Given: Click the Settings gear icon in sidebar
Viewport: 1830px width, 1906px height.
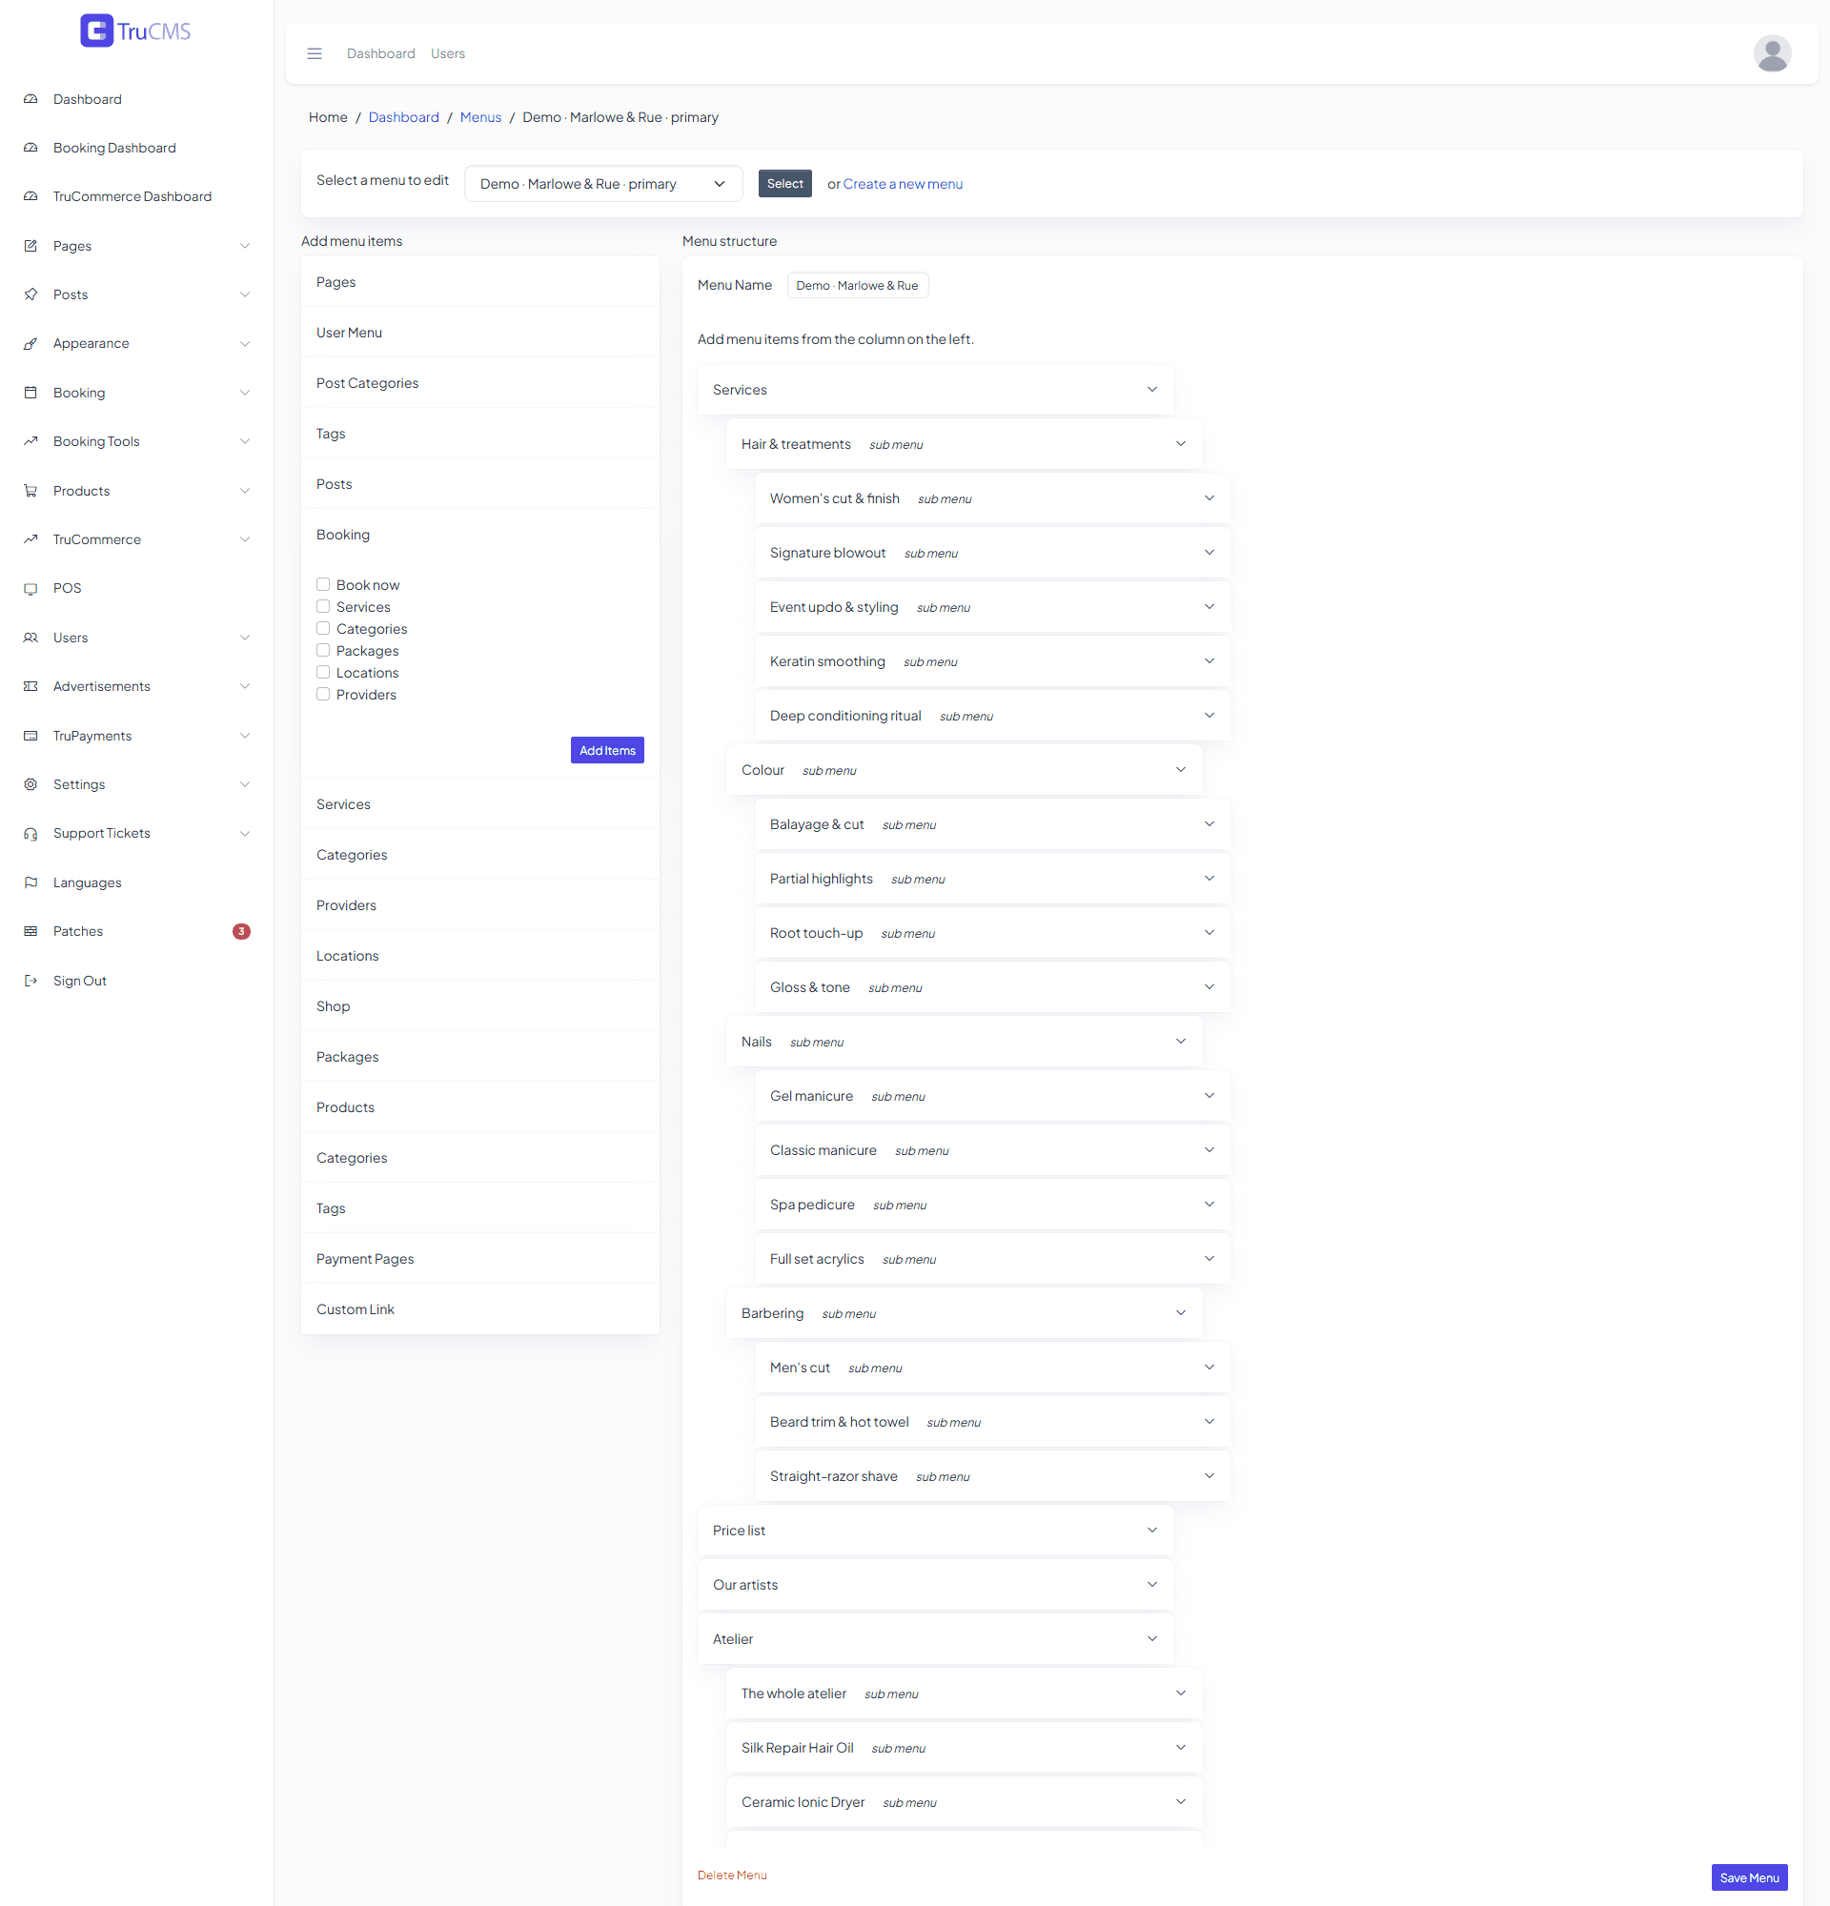Looking at the screenshot, I should [x=31, y=784].
